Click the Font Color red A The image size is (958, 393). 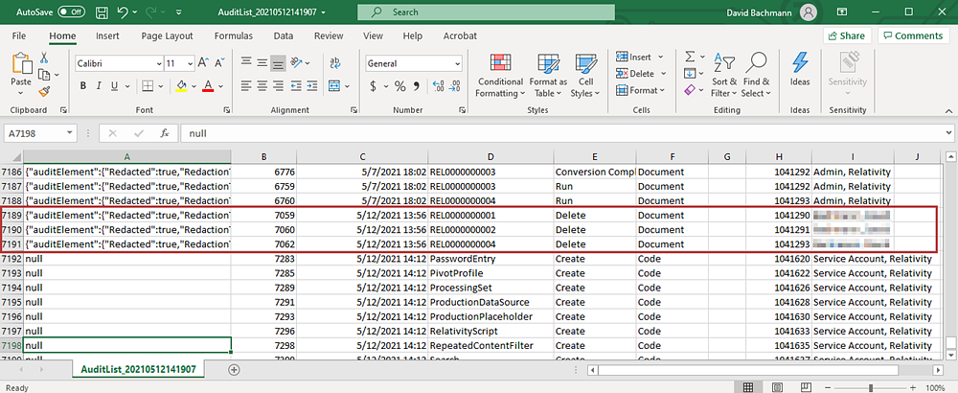tap(208, 85)
